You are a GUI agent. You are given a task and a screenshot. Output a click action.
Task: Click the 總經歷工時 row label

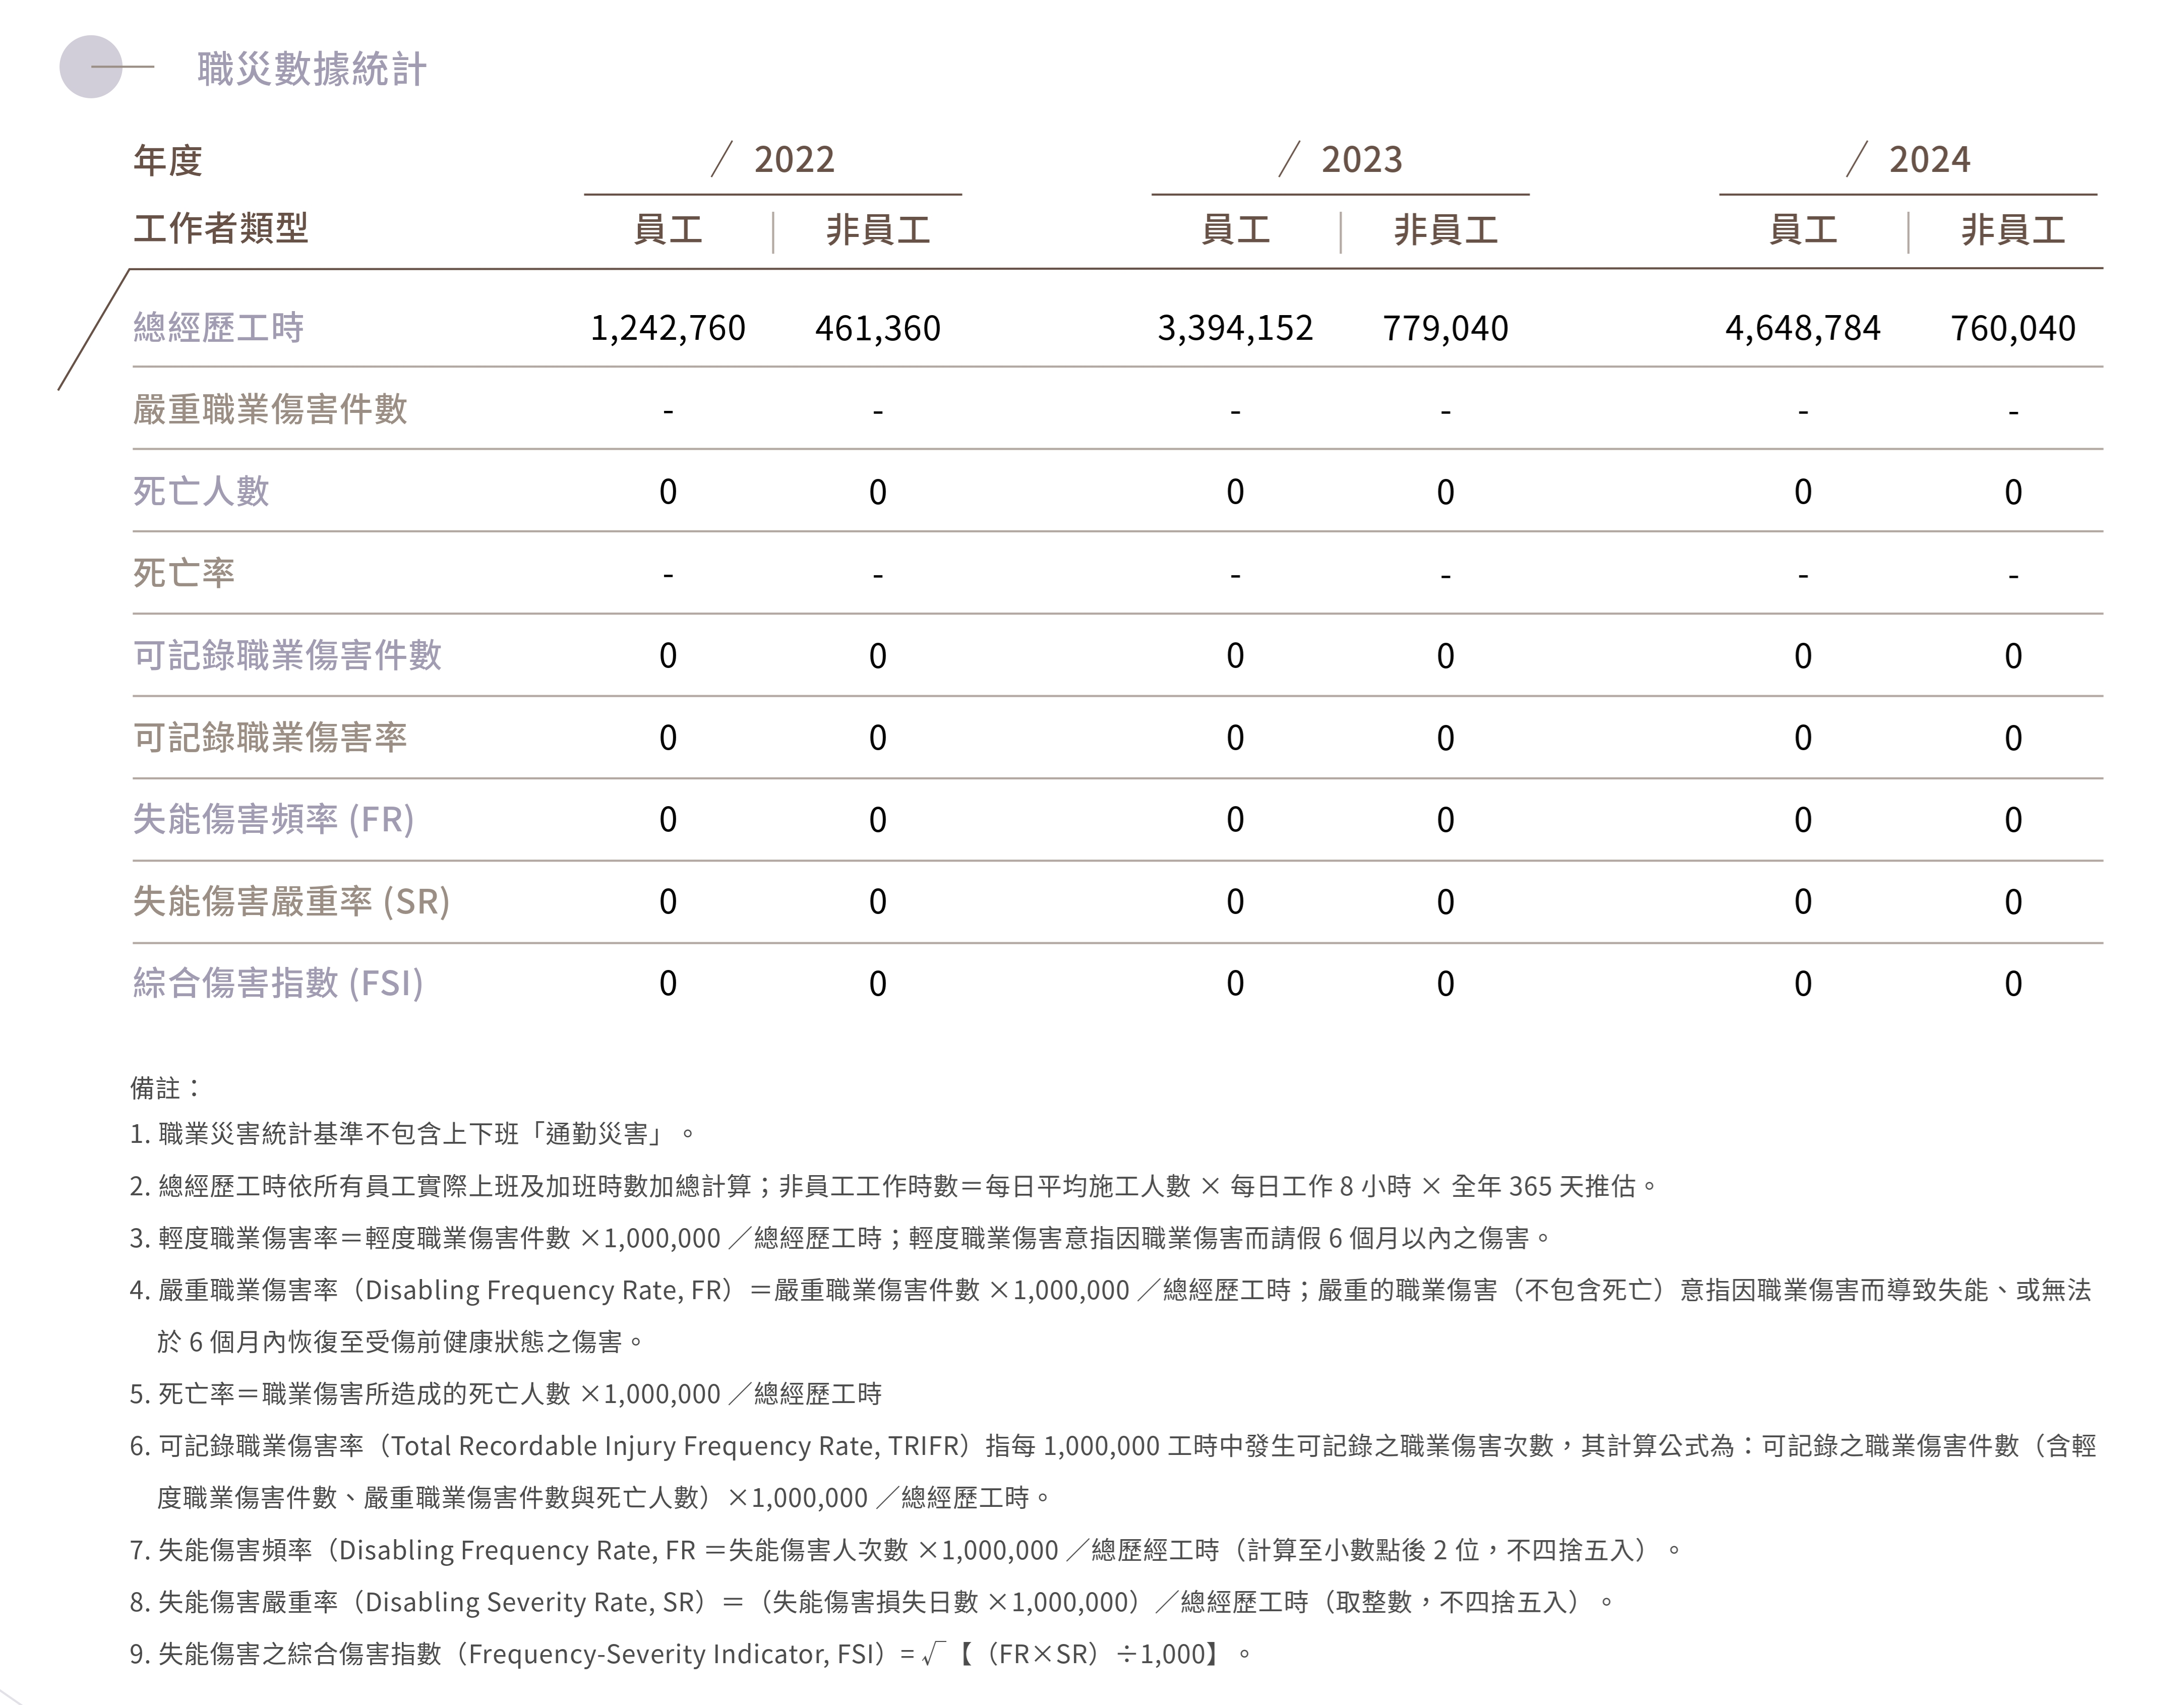pyautogui.click(x=218, y=328)
